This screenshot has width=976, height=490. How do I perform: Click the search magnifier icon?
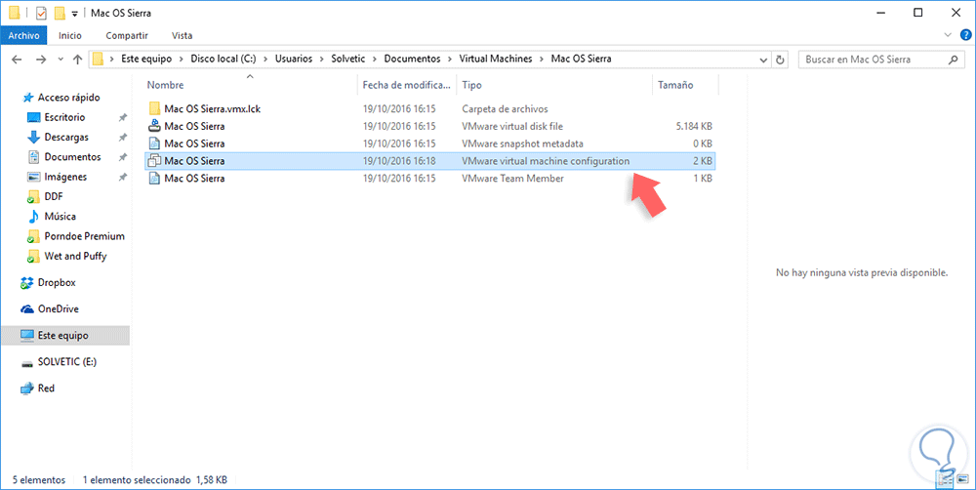(953, 60)
